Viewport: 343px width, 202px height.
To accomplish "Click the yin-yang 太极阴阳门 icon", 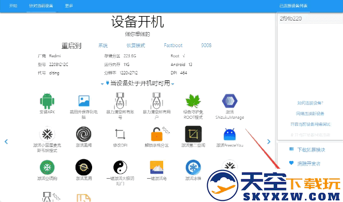I will [x=120, y=167].
